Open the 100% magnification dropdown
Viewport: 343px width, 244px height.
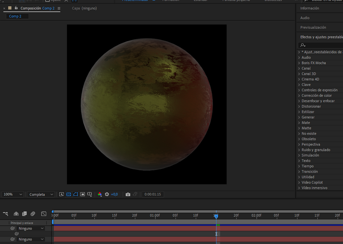[x=13, y=194]
